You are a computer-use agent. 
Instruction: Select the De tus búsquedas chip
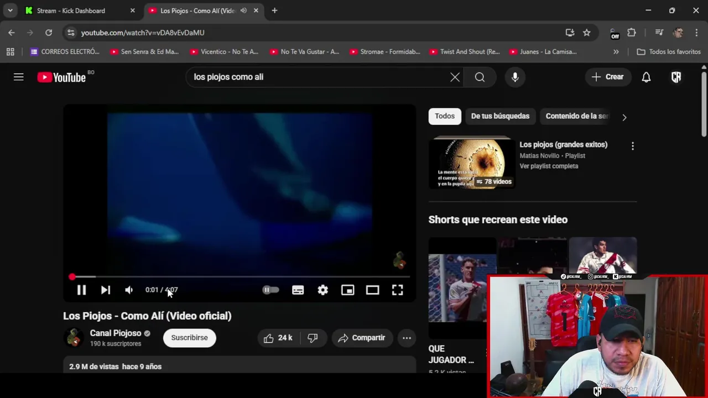(x=500, y=116)
